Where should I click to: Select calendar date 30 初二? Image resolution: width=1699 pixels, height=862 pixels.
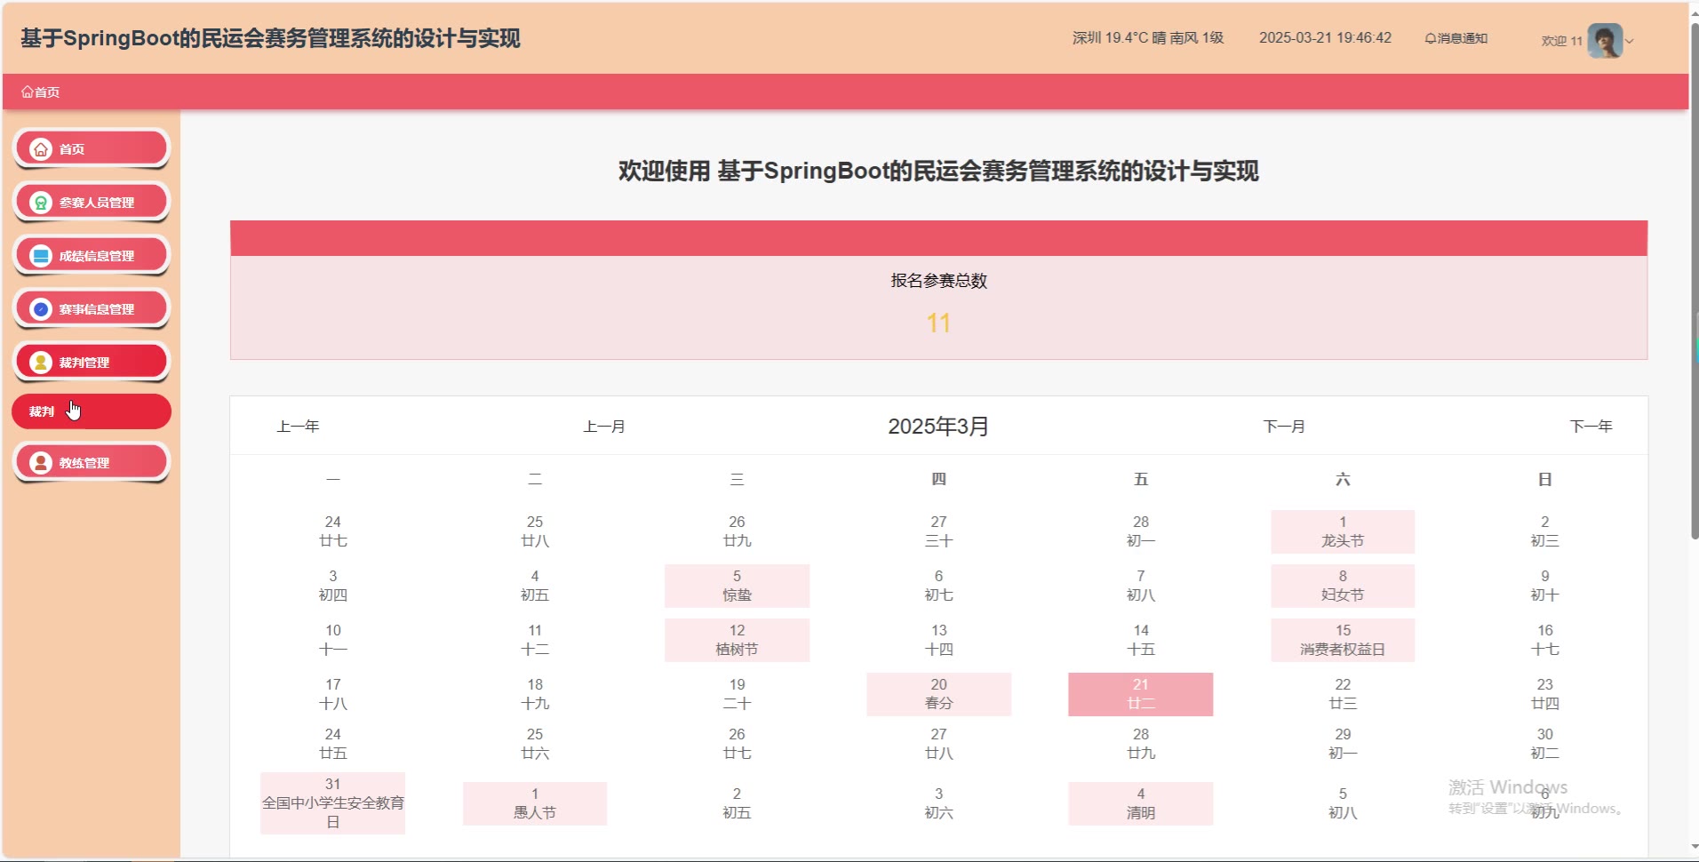(x=1544, y=744)
